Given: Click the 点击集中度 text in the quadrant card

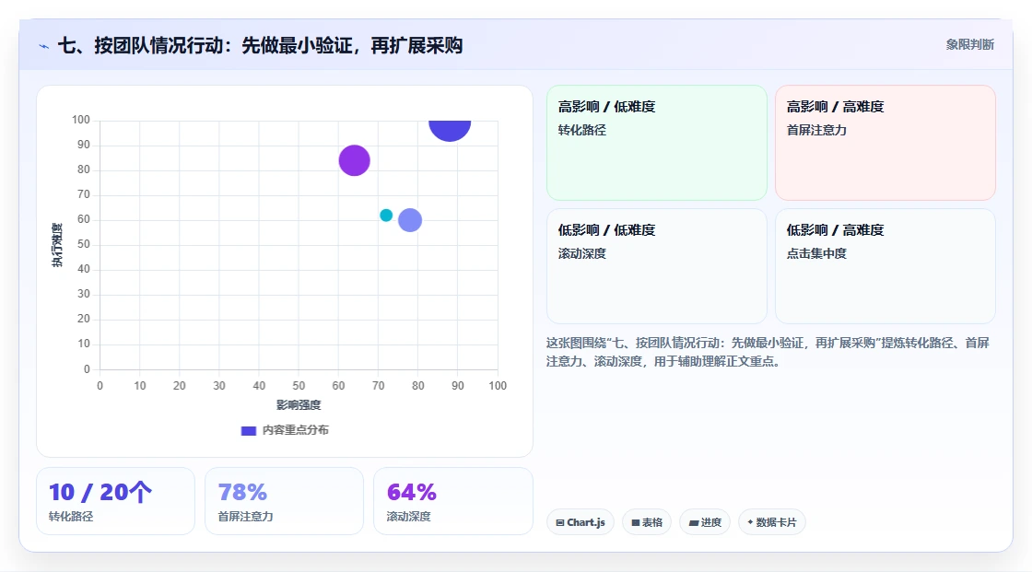Looking at the screenshot, I should click(816, 253).
